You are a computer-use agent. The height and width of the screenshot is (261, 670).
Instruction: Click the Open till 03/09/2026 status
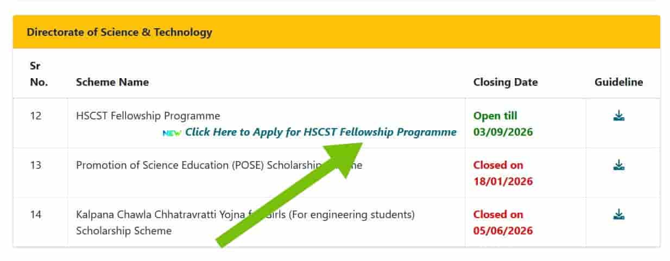[x=503, y=124]
